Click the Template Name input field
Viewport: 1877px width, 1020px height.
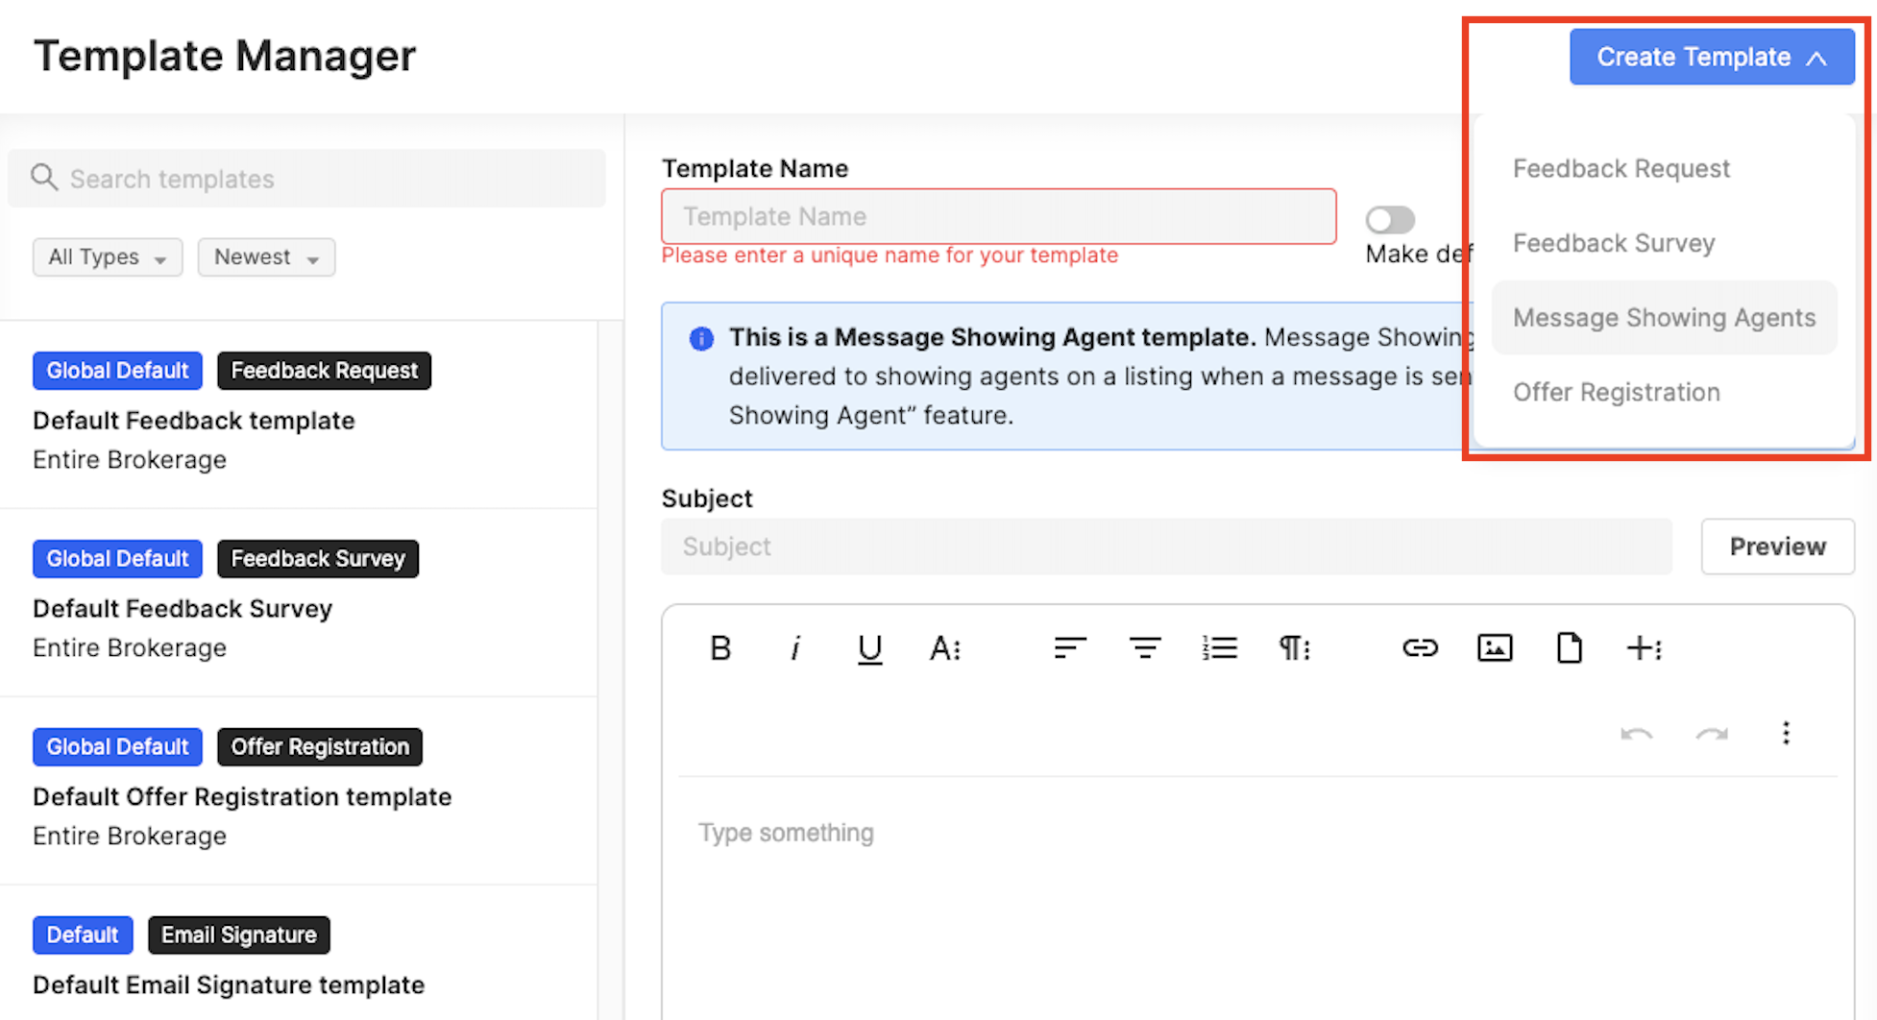pyautogui.click(x=998, y=216)
